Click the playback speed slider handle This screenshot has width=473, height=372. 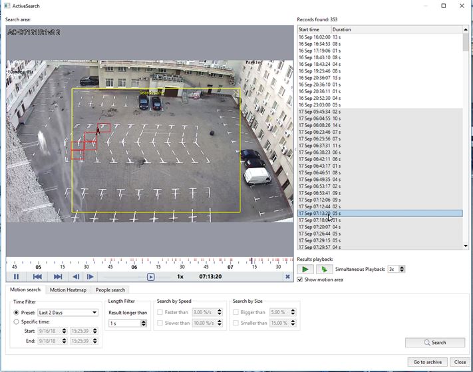coord(151,277)
